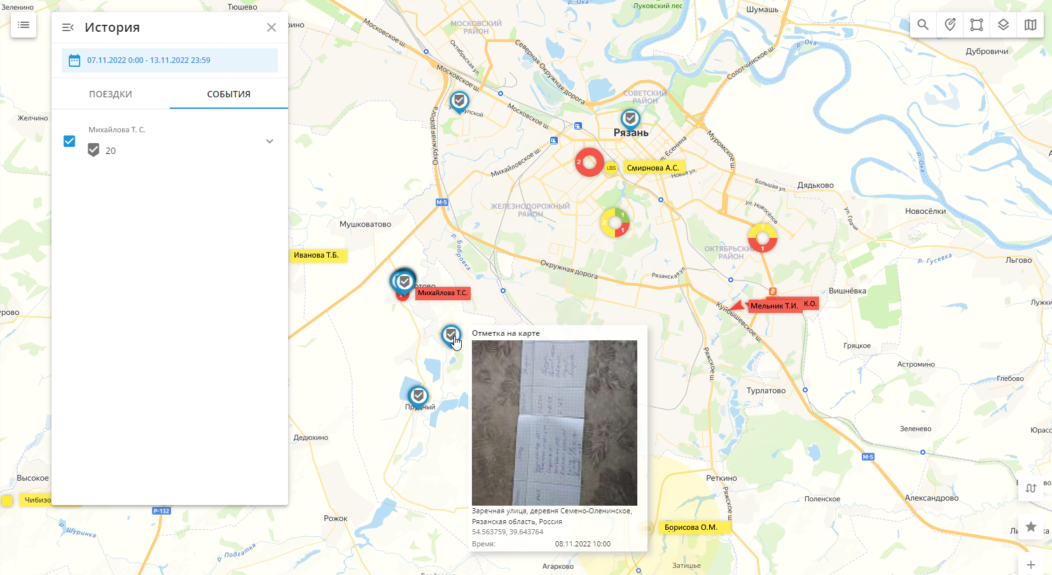This screenshot has width=1052, height=575.
Task: Expand Михайлова Т. С. events list
Action: 270,141
